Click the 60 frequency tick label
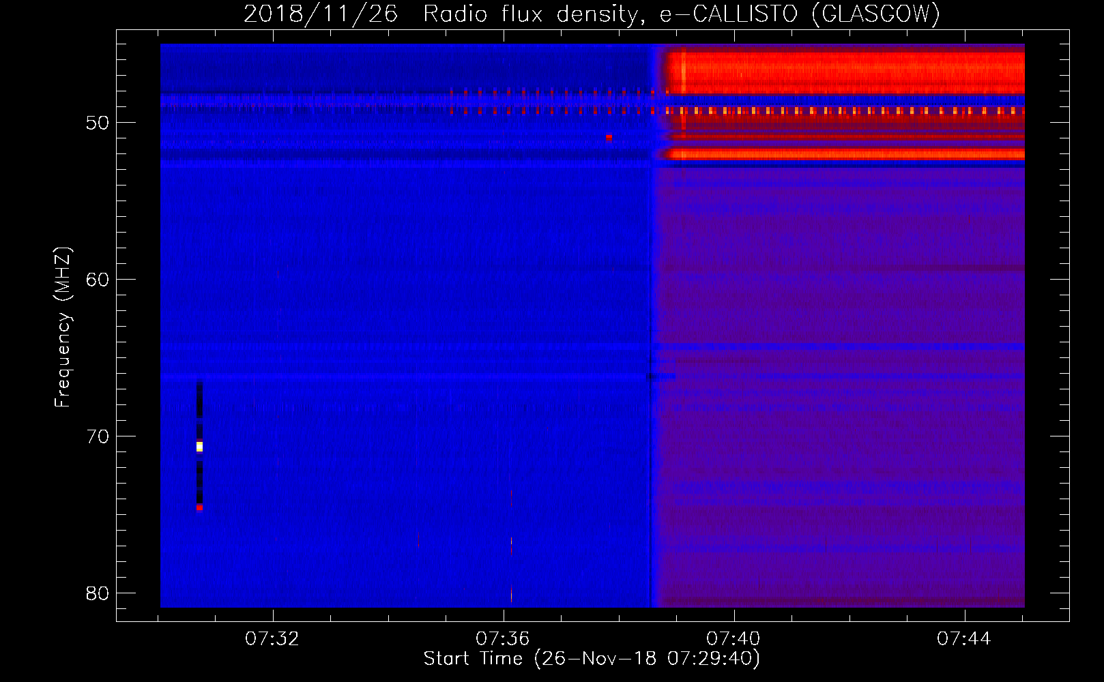The image size is (1104, 682). (98, 280)
